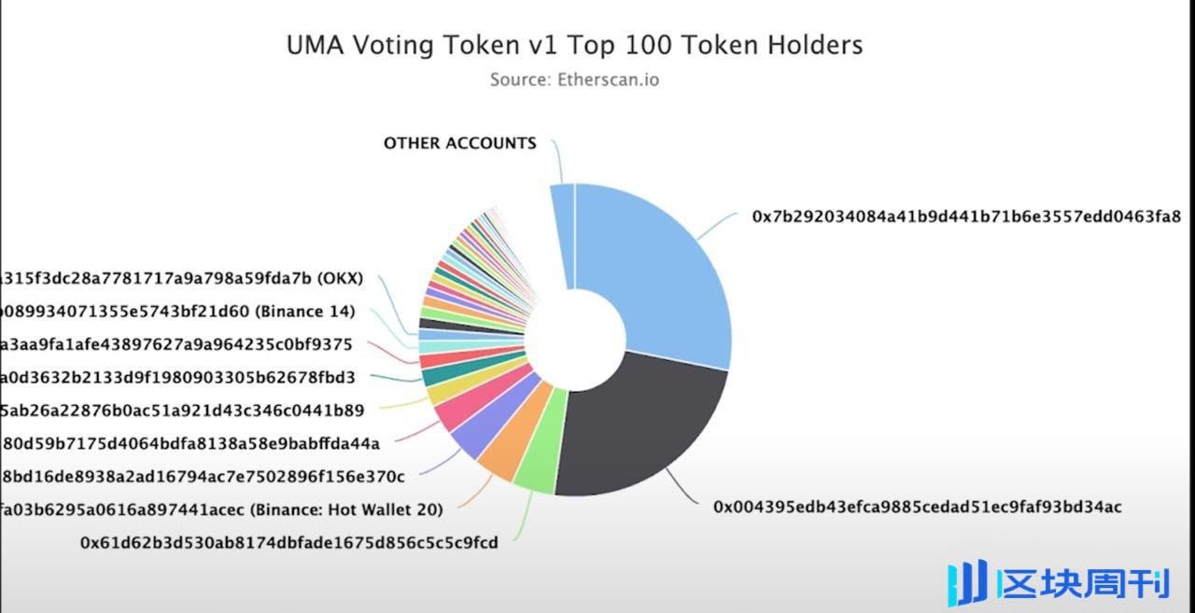The height and width of the screenshot is (613, 1195).
Task: Click the OKX holder label
Action: 181,278
